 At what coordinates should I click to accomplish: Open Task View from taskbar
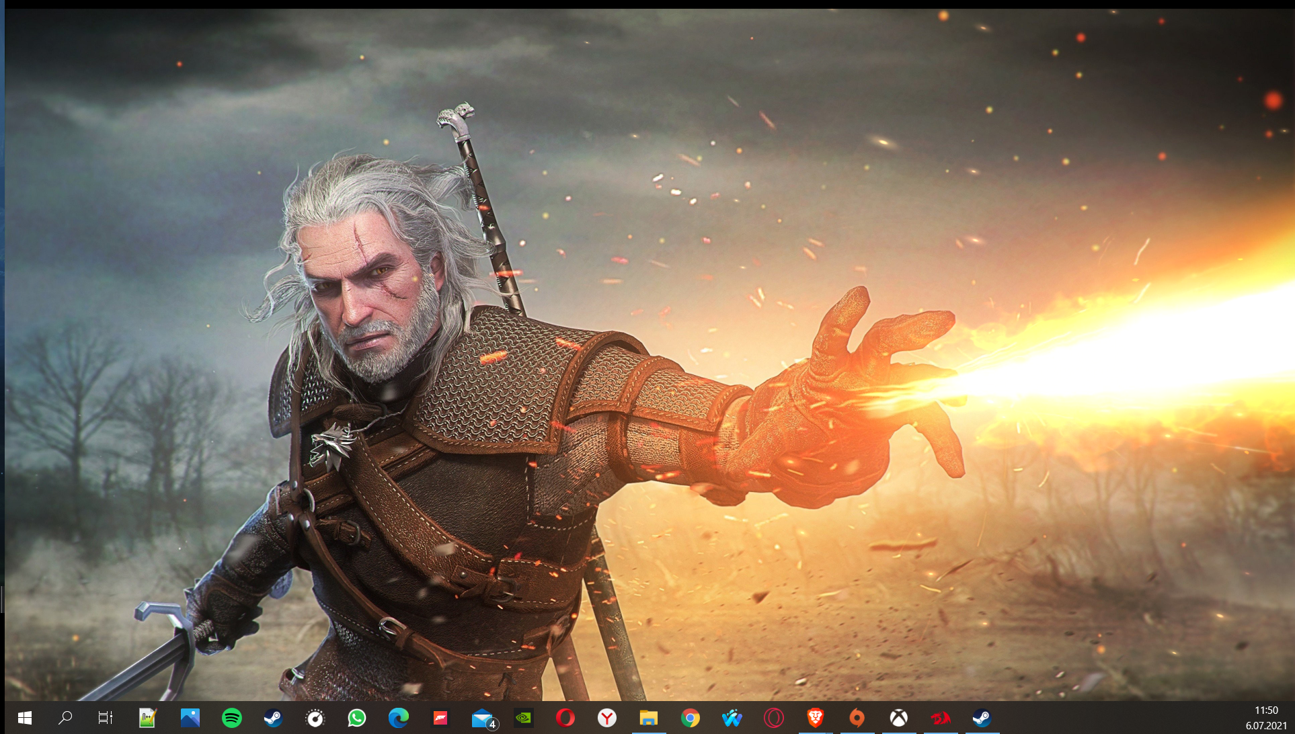click(x=106, y=718)
